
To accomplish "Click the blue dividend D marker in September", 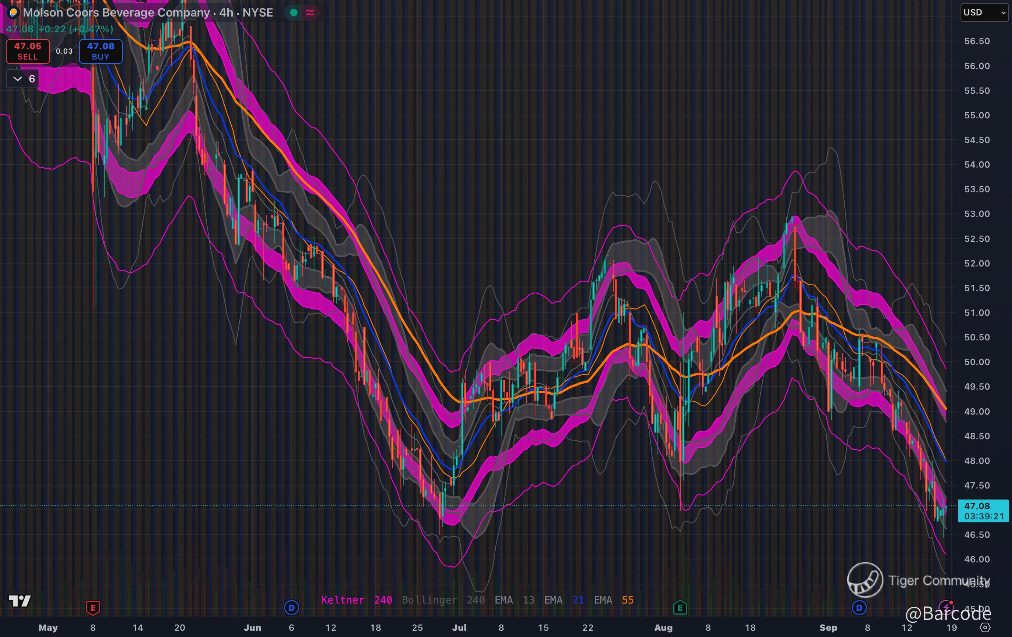I will click(x=859, y=607).
